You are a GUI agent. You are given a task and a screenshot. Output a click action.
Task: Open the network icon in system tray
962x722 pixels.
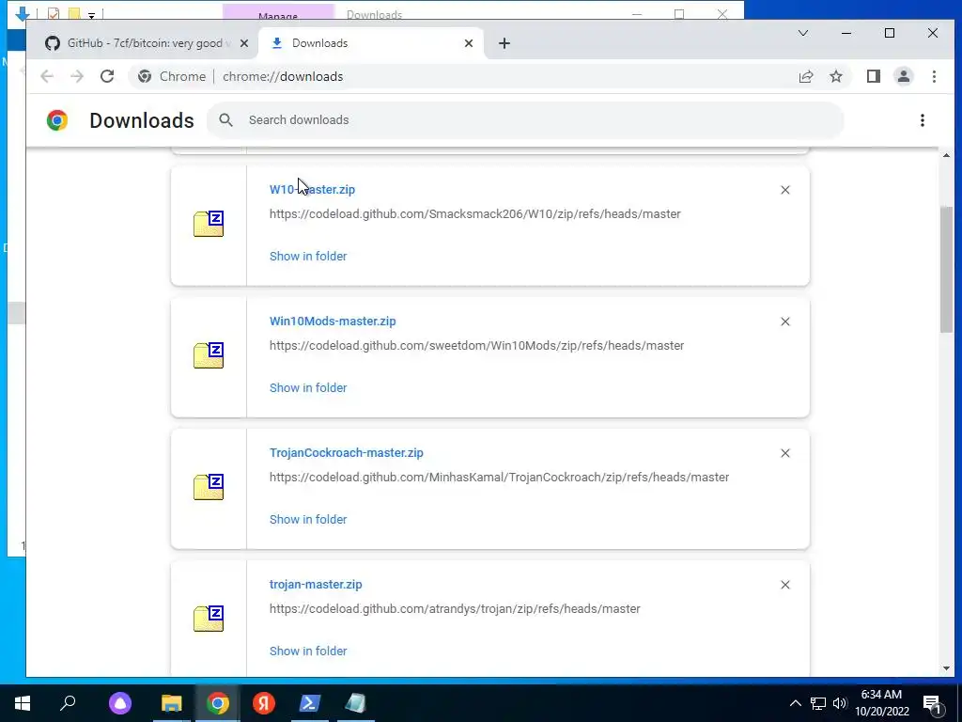(818, 703)
